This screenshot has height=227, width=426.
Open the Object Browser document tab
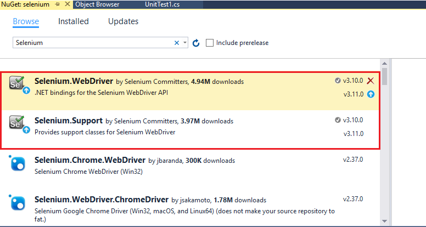tap(97, 4)
